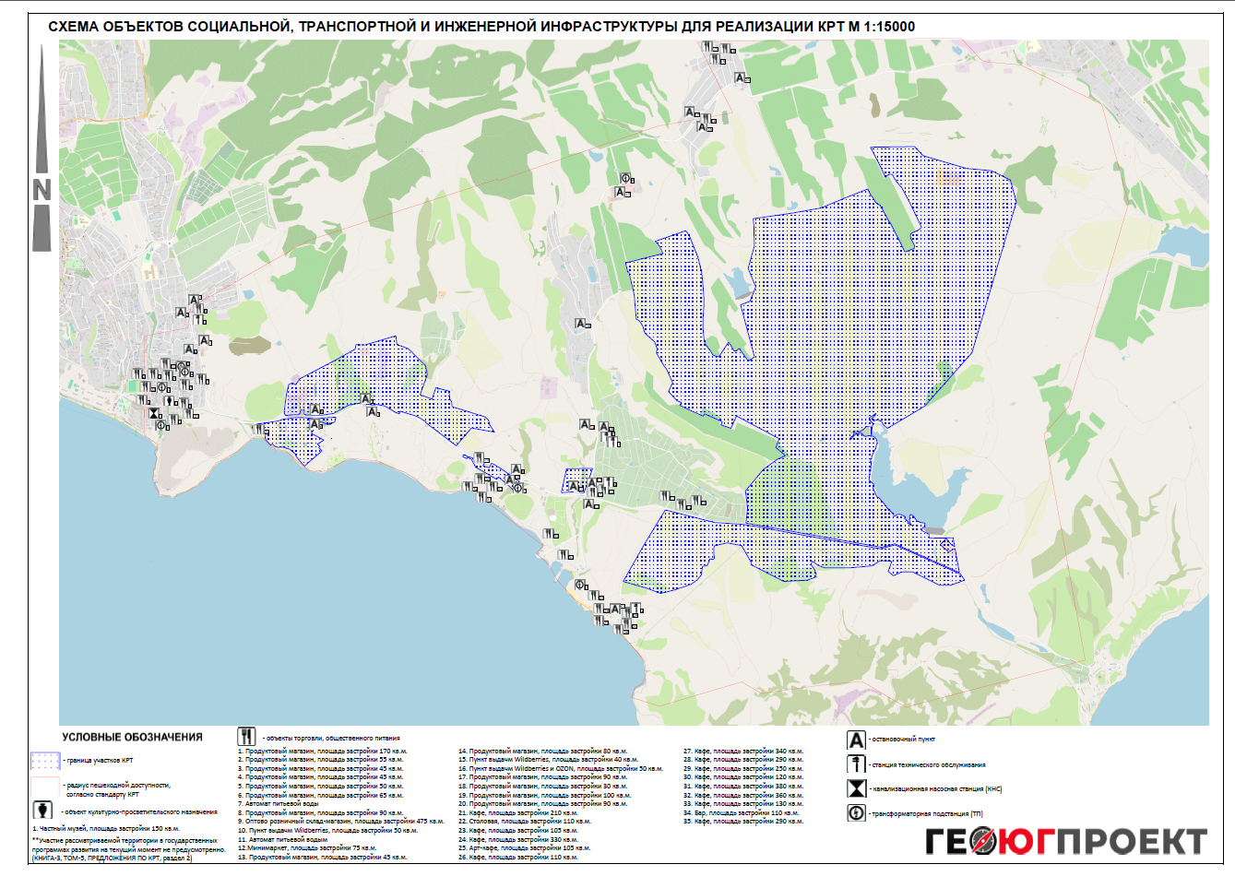Select the technical service station legend icon
This screenshot has width=1235, height=876.
[x=857, y=764]
